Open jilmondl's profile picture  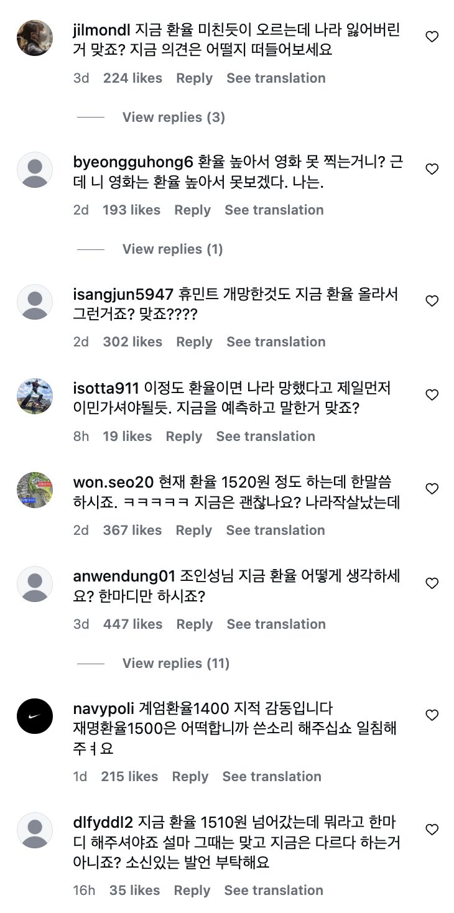(x=35, y=37)
